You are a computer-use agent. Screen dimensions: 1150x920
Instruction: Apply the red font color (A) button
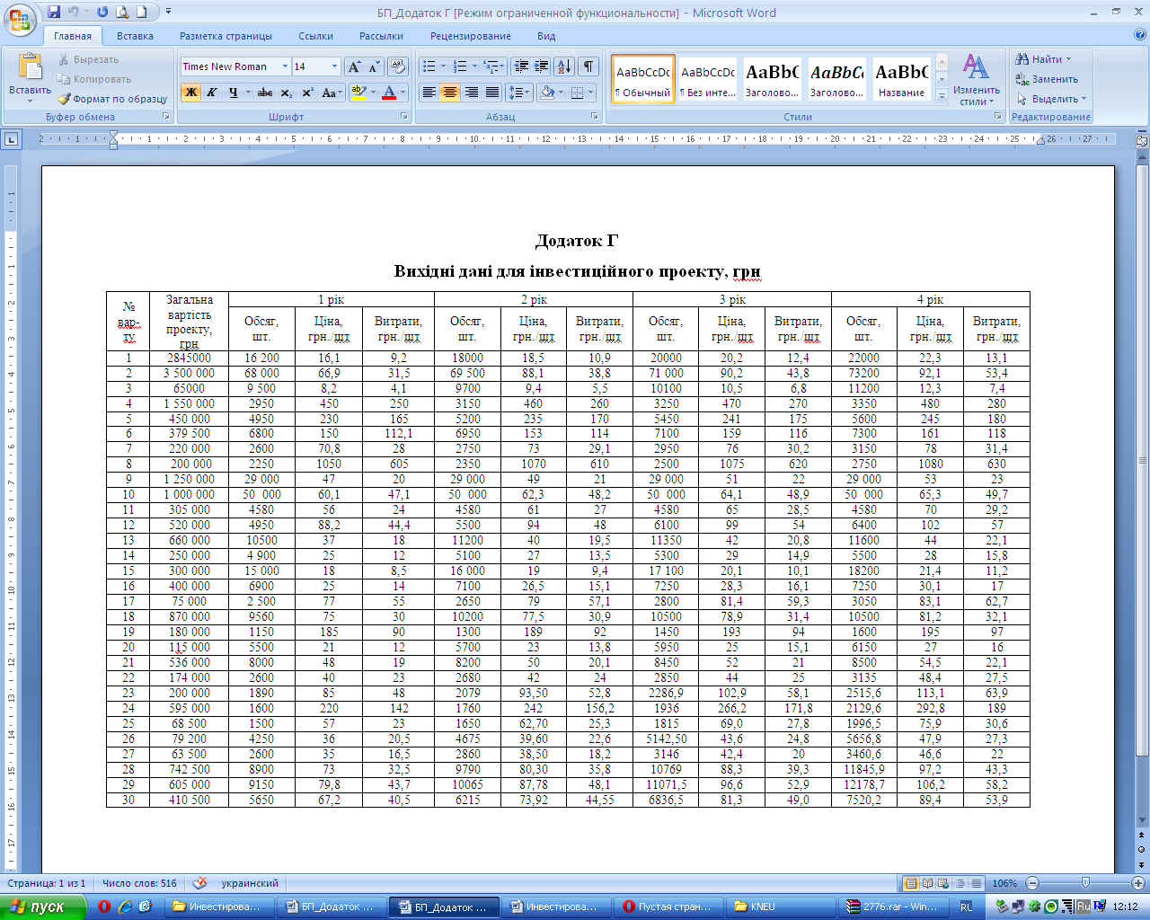pos(389,93)
